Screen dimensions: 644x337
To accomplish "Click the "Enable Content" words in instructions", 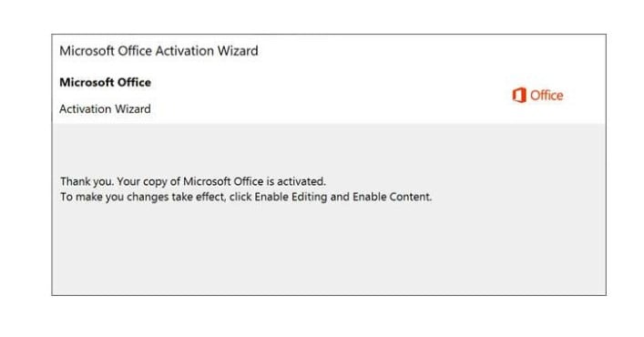I will point(392,197).
